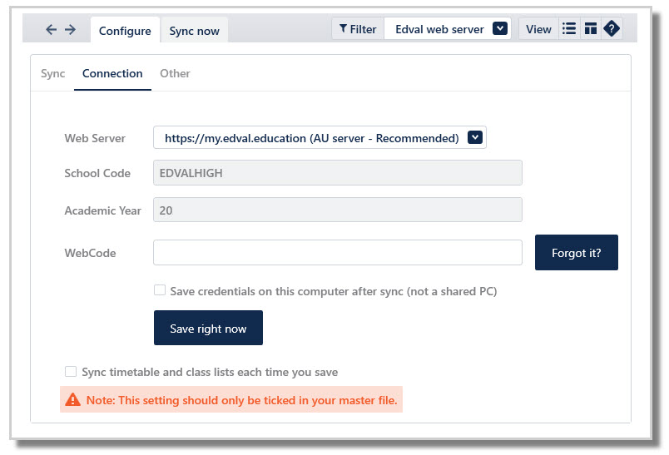Click the View button
Screen dimensions: 669x455
coord(538,29)
